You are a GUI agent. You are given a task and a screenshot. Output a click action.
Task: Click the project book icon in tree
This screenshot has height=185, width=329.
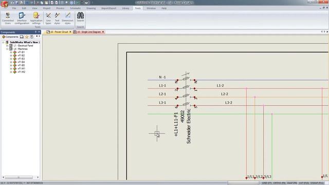[7, 42]
